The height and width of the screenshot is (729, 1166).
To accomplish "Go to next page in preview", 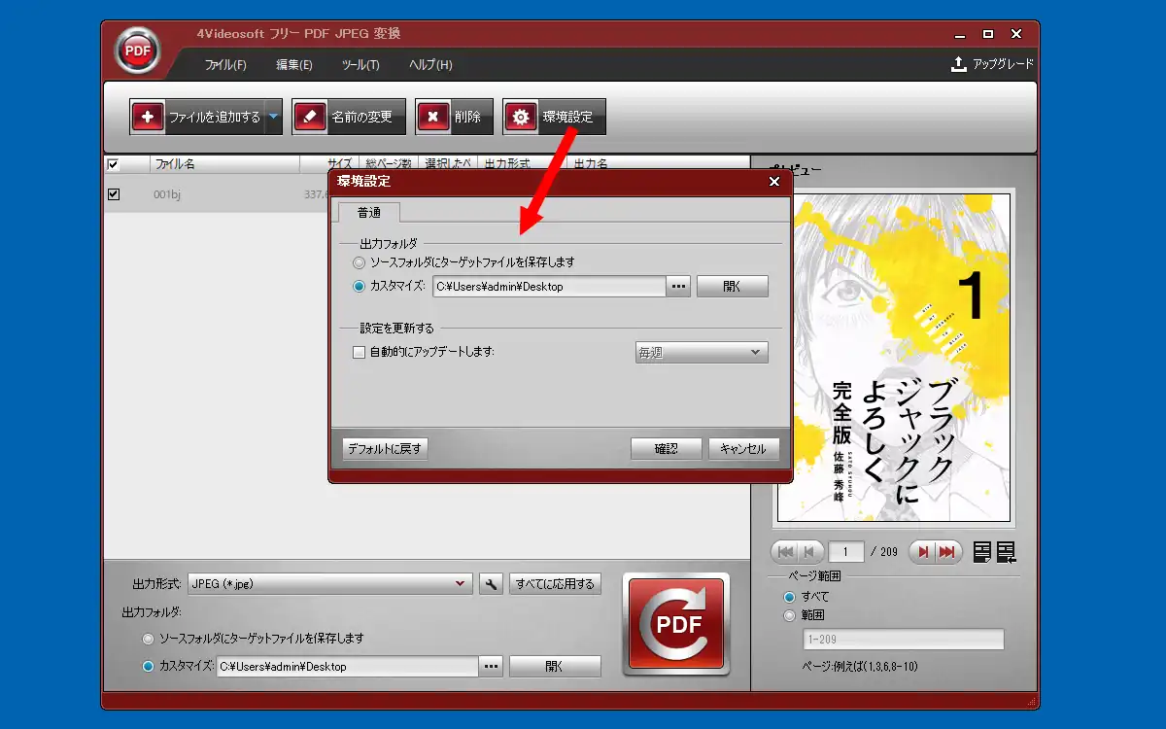I will tap(922, 552).
